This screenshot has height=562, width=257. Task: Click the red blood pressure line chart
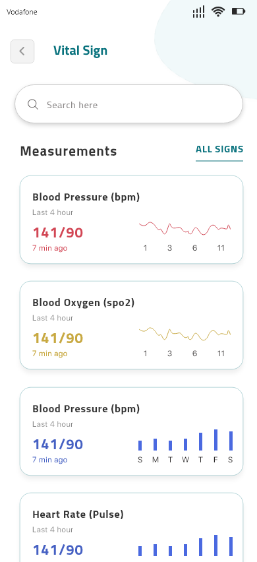pyautogui.click(x=185, y=228)
